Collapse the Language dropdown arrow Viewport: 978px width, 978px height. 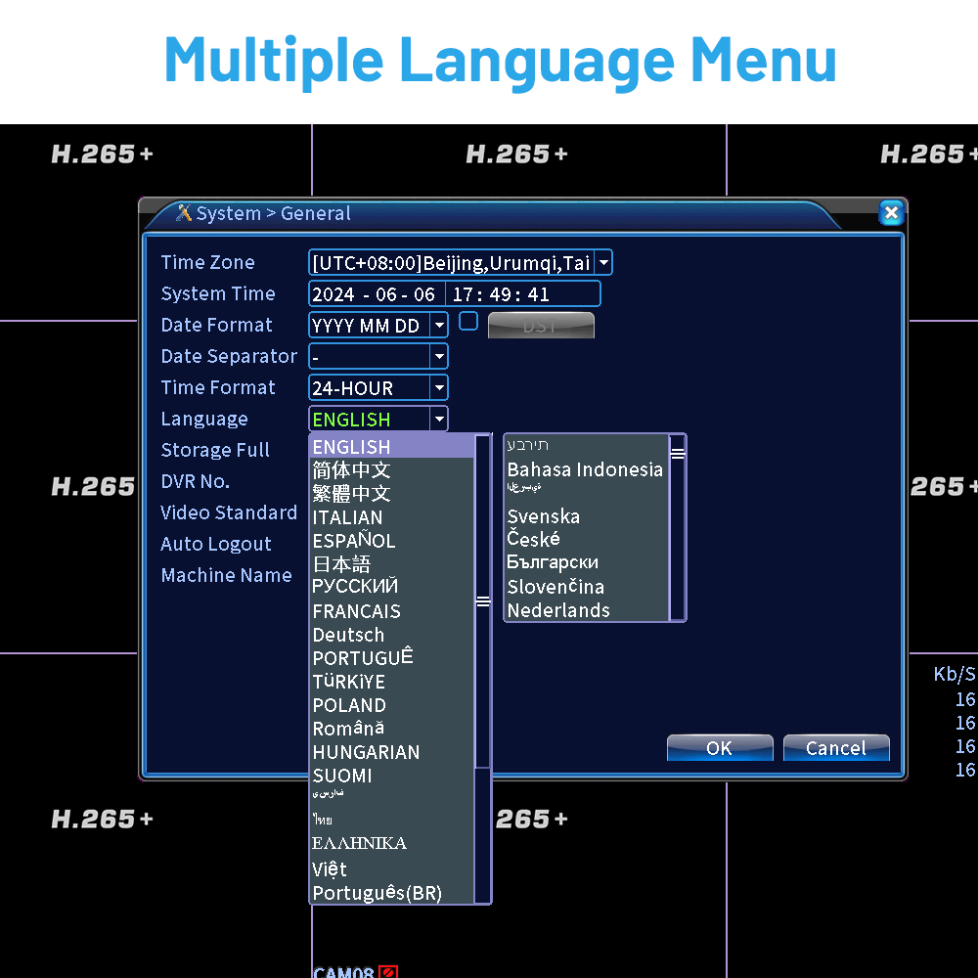coord(439,419)
